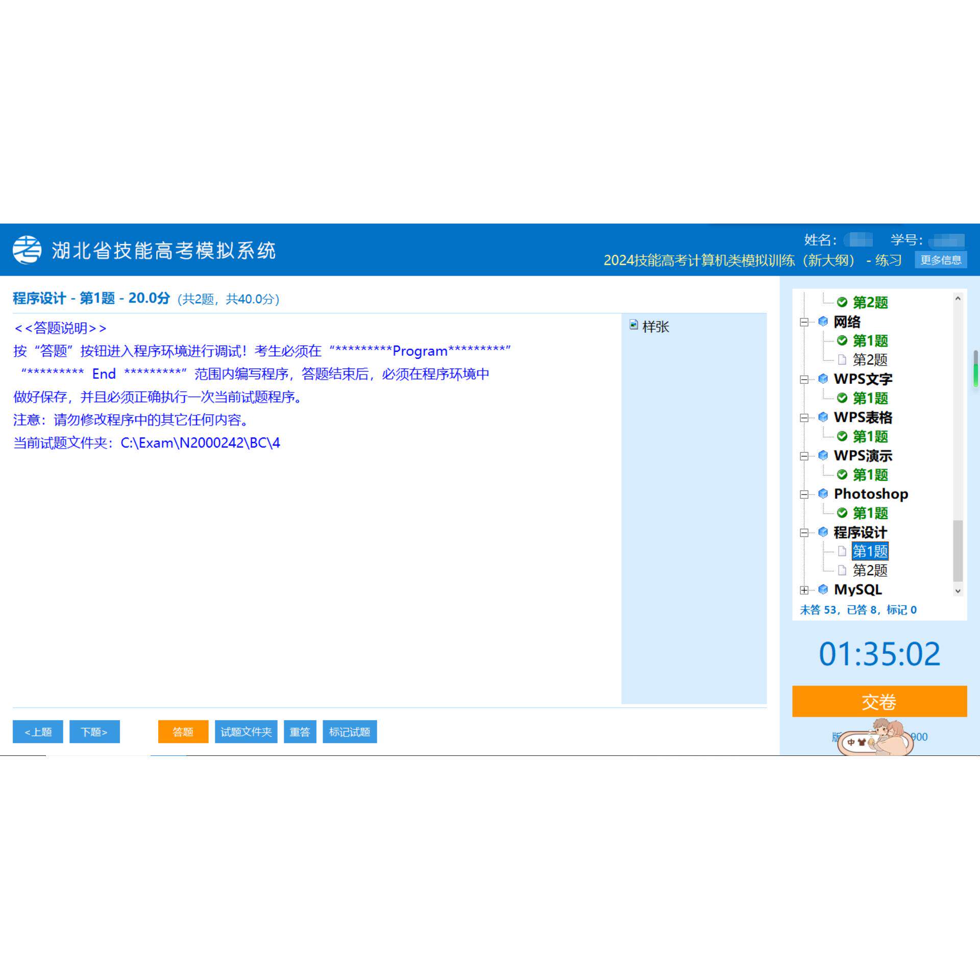Click the 样张 file icon
Image resolution: width=980 pixels, height=980 pixels.
tap(634, 325)
